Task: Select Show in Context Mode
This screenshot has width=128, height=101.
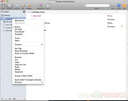Action: coord(24,53)
